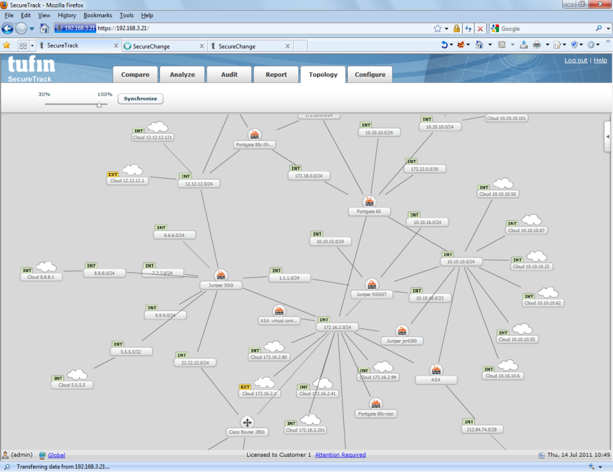Click the Cloud 12.12.12.1 cloud icon

(x=132, y=170)
